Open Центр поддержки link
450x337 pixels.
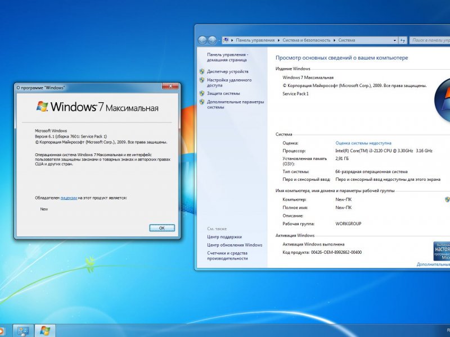(x=224, y=237)
